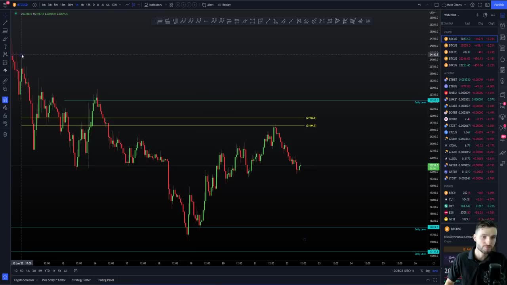
Task: Change the USD price scale currency
Action: coord(433,13)
